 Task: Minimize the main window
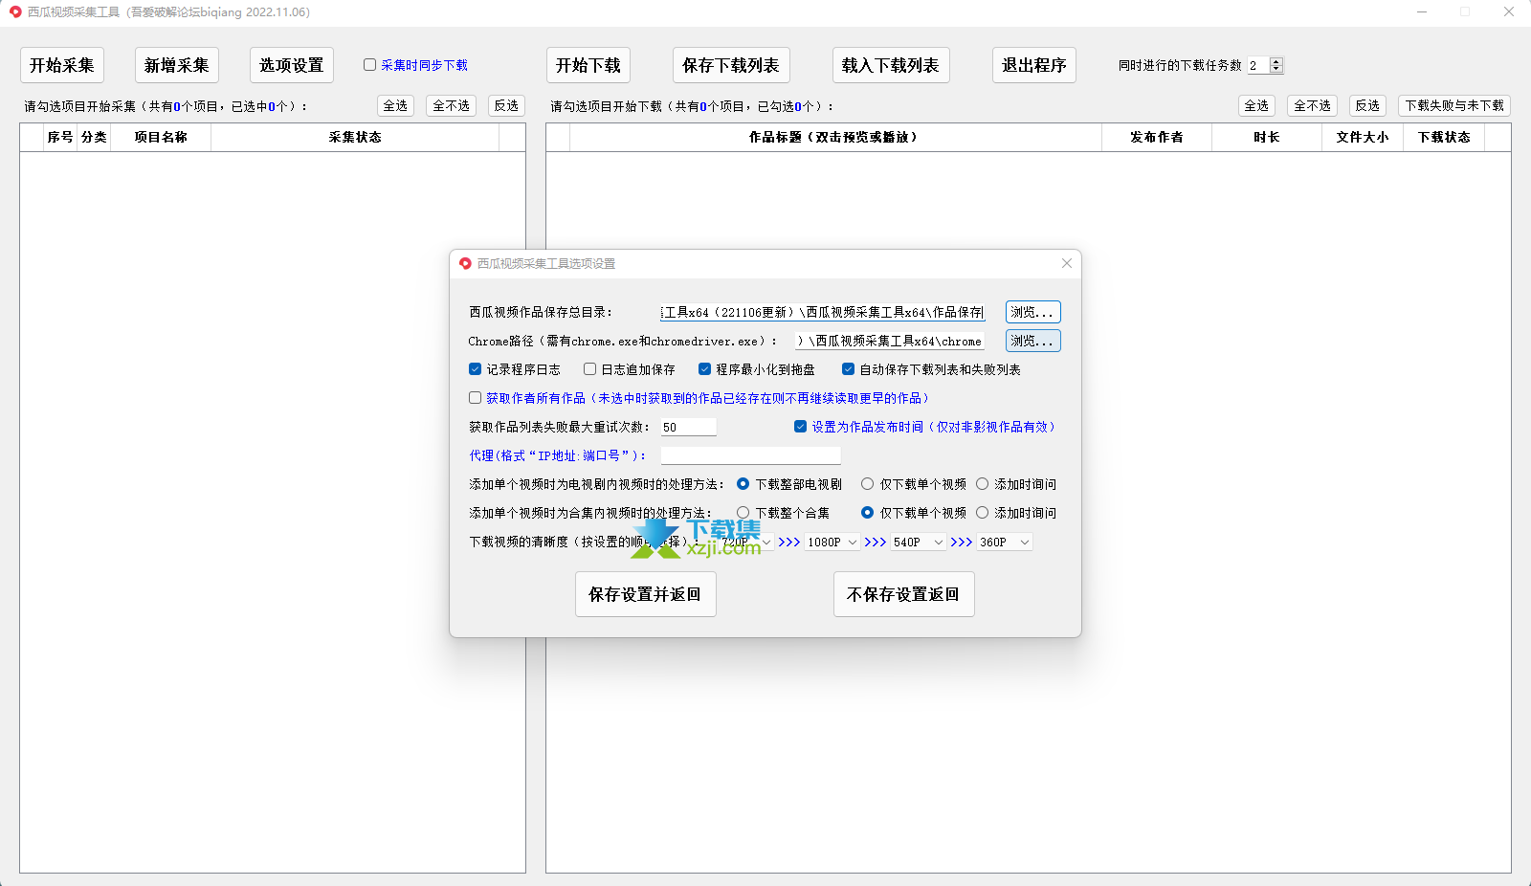coord(1422,11)
